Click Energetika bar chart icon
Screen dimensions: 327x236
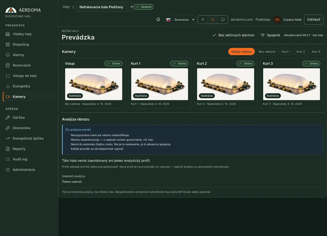pyautogui.click(x=8, y=86)
